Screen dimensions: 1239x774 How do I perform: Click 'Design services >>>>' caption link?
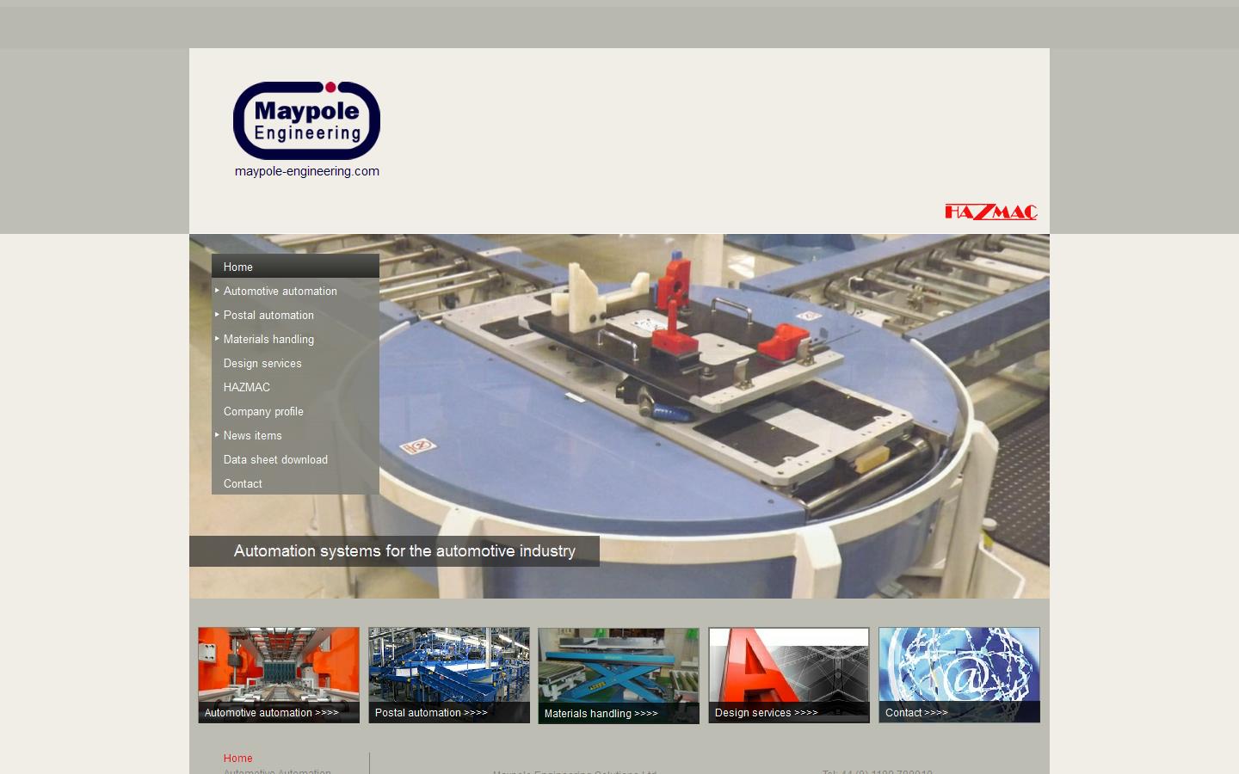[x=765, y=712]
